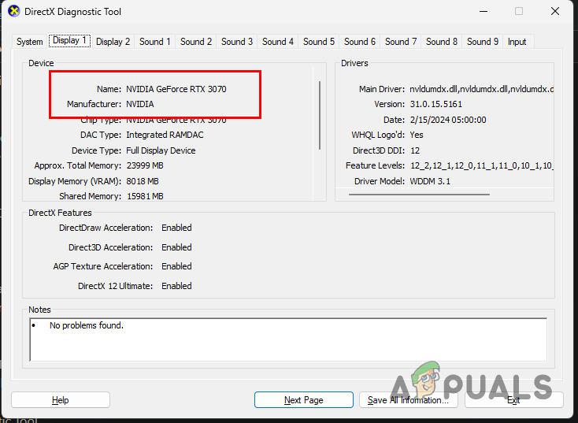Viewport: 578px width, 423px height.
Task: Select the Feature Levels value
Action: [482, 165]
